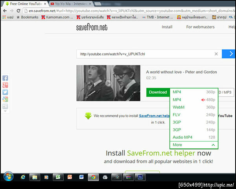Open Excel from taskbar
Image resolution: width=236 pixels, height=189 pixels.
click(x=58, y=177)
